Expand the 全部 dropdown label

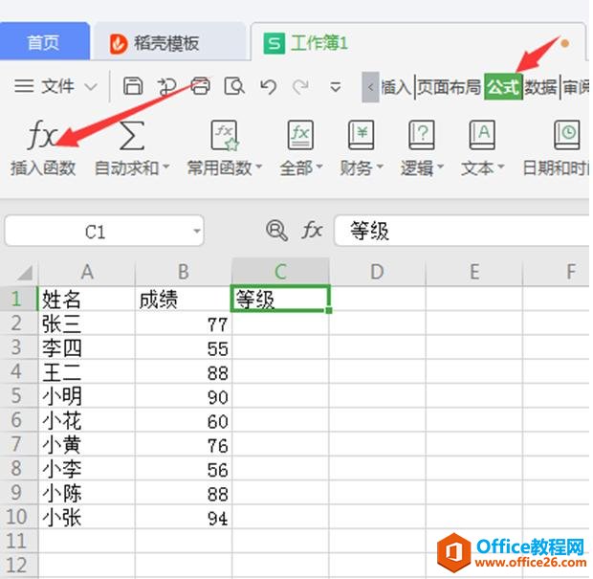301,168
